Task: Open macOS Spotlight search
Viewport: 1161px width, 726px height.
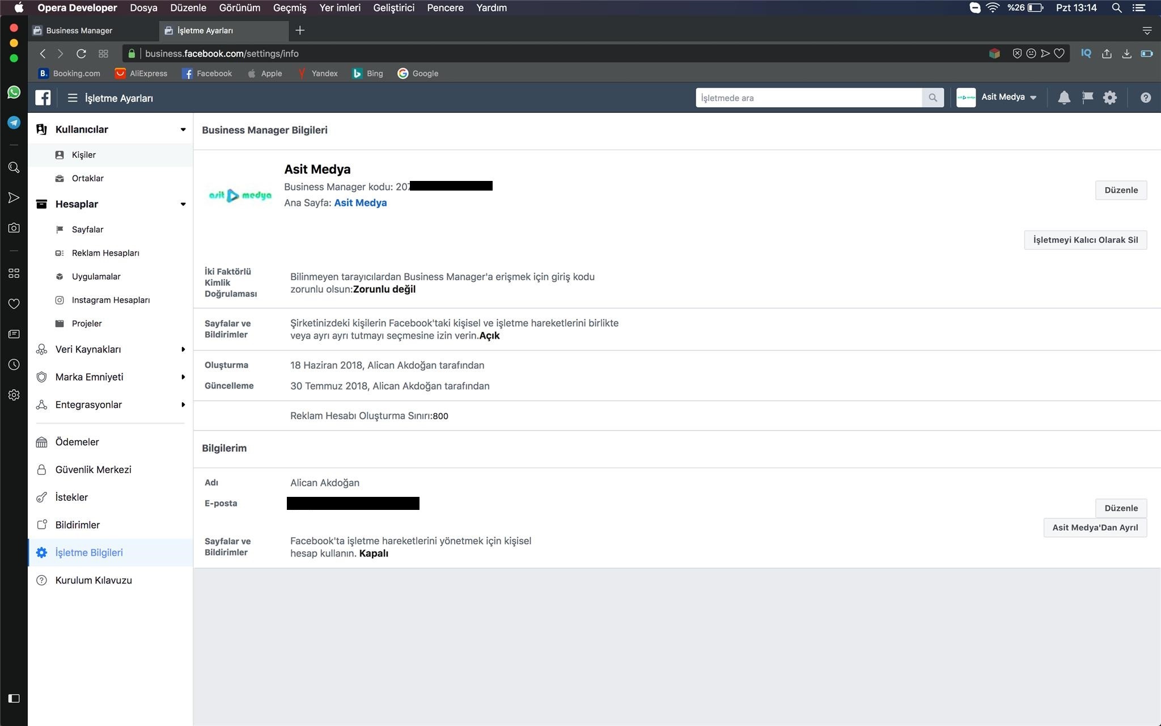Action: pyautogui.click(x=1117, y=8)
